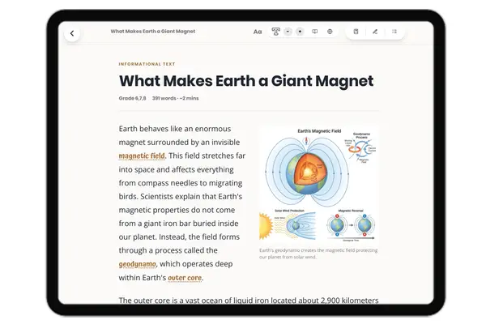Decrease text size with minus button
Screen dimensions: 486x324
(288, 32)
